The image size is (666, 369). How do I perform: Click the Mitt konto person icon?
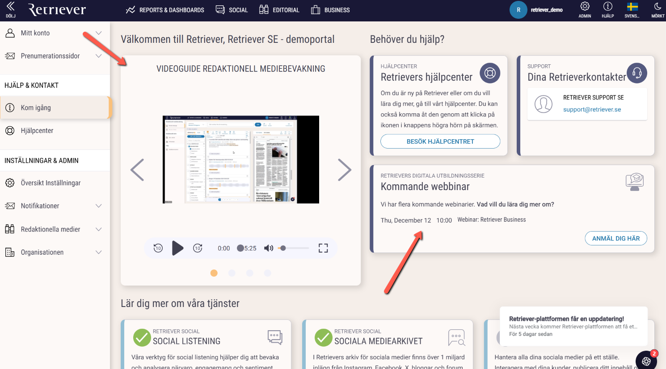coord(10,33)
